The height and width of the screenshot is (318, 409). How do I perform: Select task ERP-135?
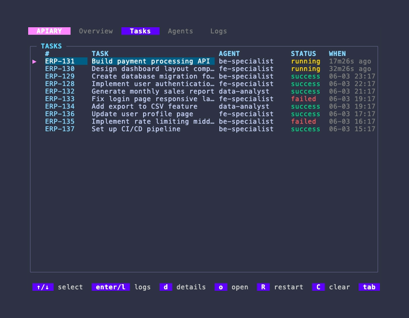tap(60, 121)
